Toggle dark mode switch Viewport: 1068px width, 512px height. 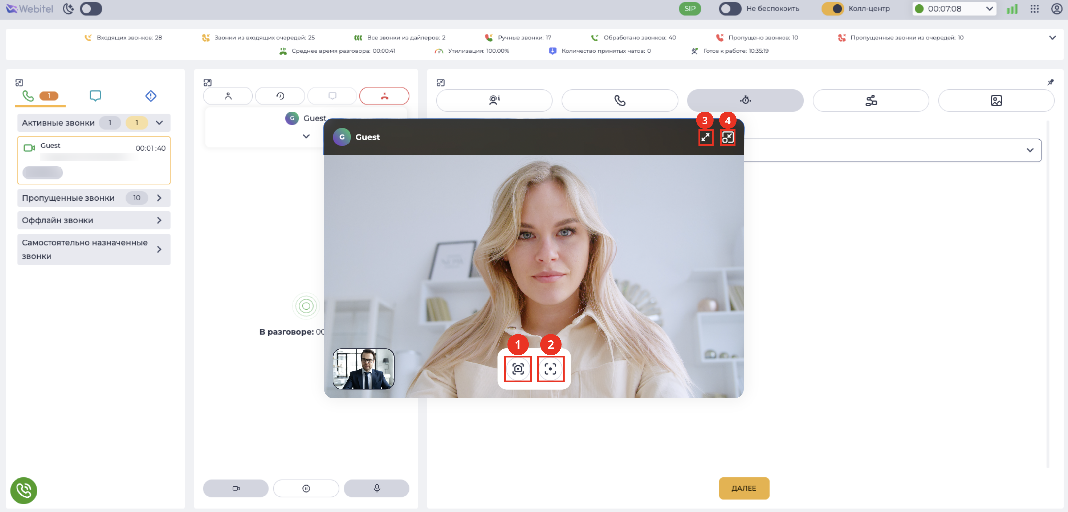91,9
